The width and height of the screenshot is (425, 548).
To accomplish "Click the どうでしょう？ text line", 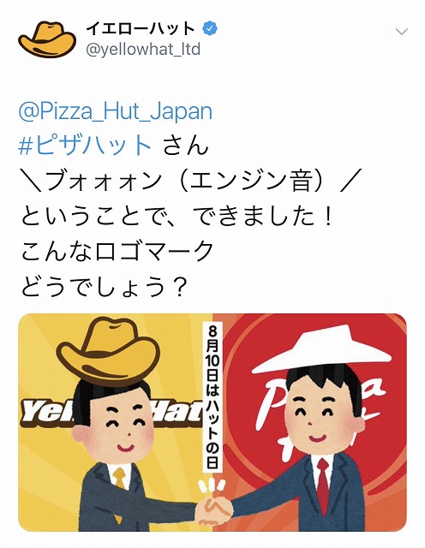I will (x=103, y=285).
